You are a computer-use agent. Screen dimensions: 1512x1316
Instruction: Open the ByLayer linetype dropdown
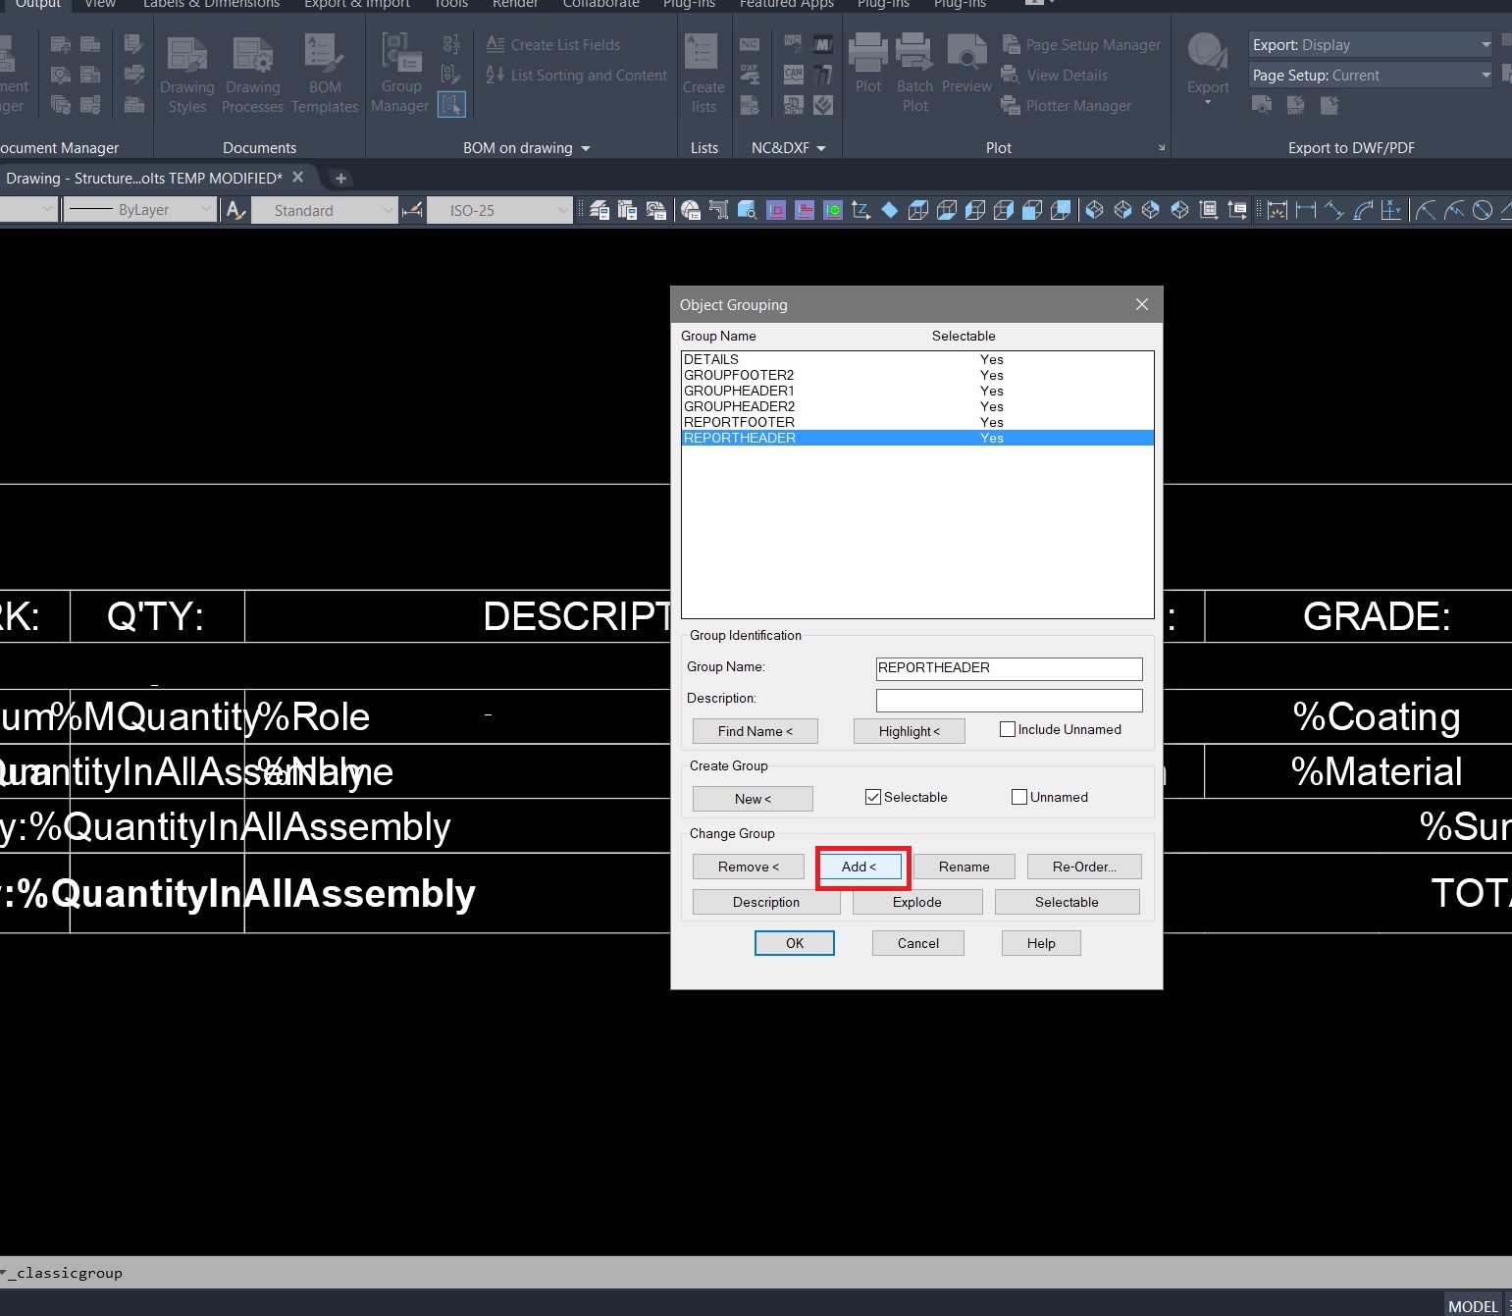point(140,210)
